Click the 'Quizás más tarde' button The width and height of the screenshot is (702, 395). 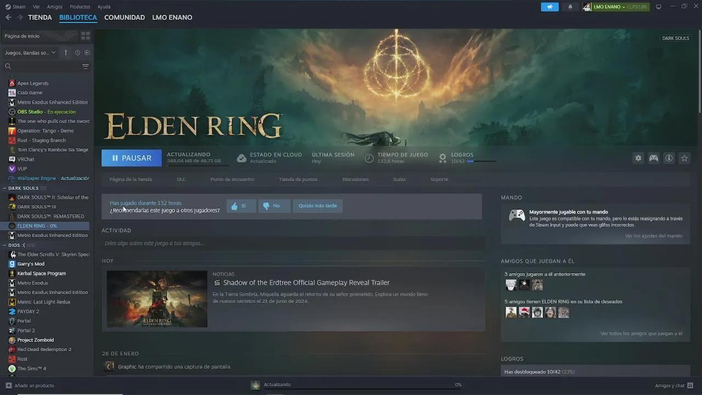click(x=318, y=206)
